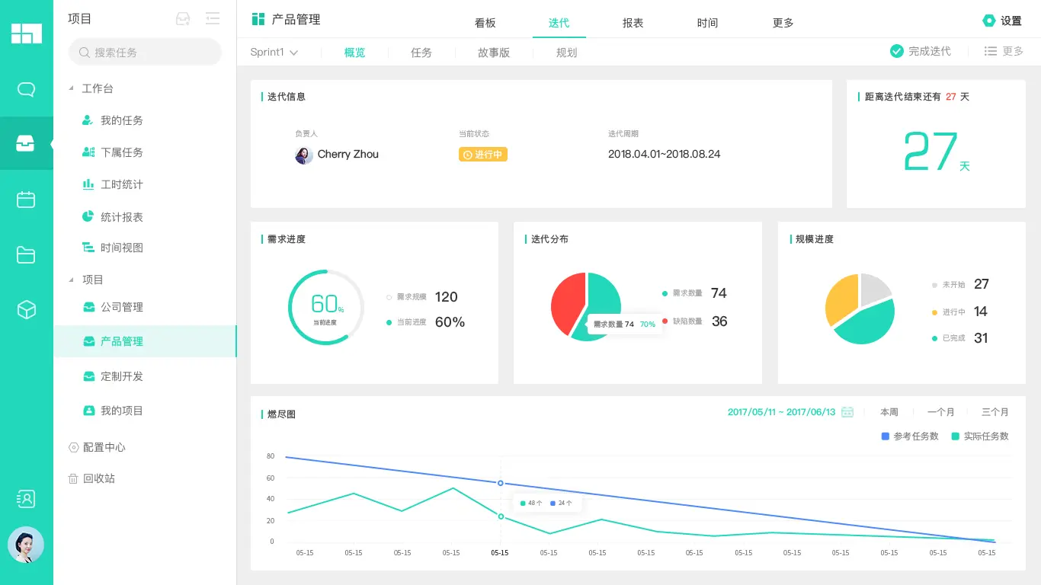Image resolution: width=1041 pixels, height=585 pixels.
Task: Select the calendar icon in the left rail
Action: pyautogui.click(x=26, y=199)
